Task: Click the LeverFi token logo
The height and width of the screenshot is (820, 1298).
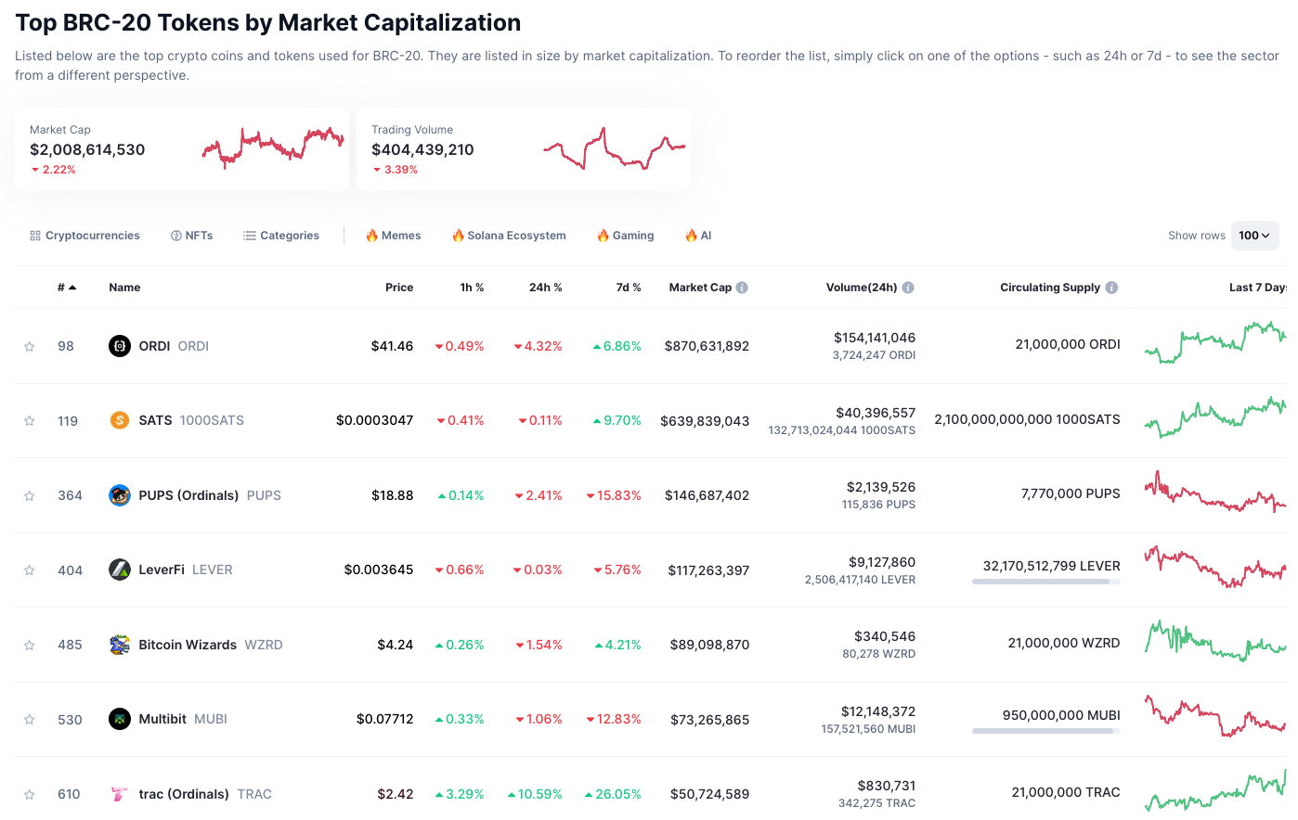Action: (x=120, y=570)
